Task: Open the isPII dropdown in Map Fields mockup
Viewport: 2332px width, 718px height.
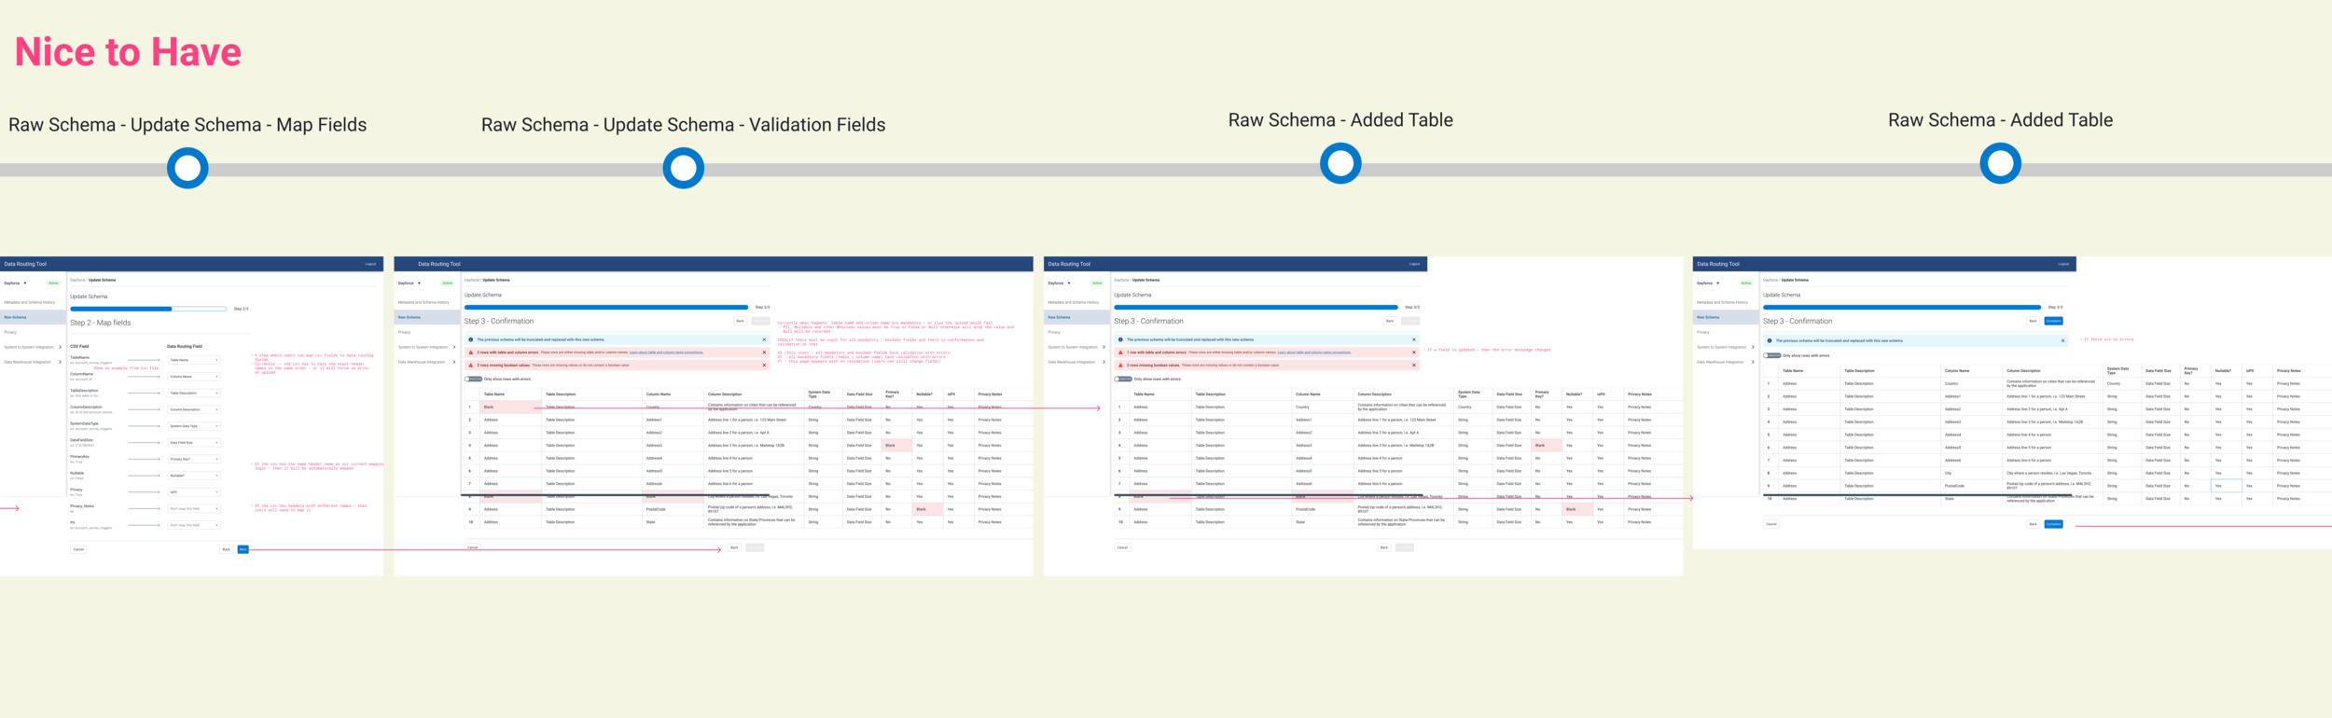Action: pyautogui.click(x=194, y=491)
